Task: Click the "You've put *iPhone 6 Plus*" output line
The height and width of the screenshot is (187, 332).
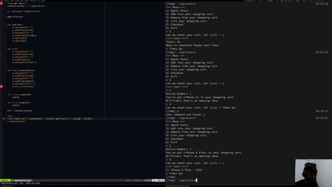Action: pyautogui.click(x=204, y=153)
